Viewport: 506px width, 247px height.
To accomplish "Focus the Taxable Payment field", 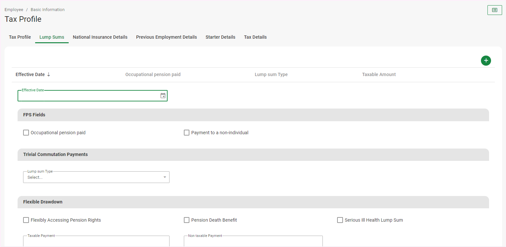I will pyautogui.click(x=96, y=241).
